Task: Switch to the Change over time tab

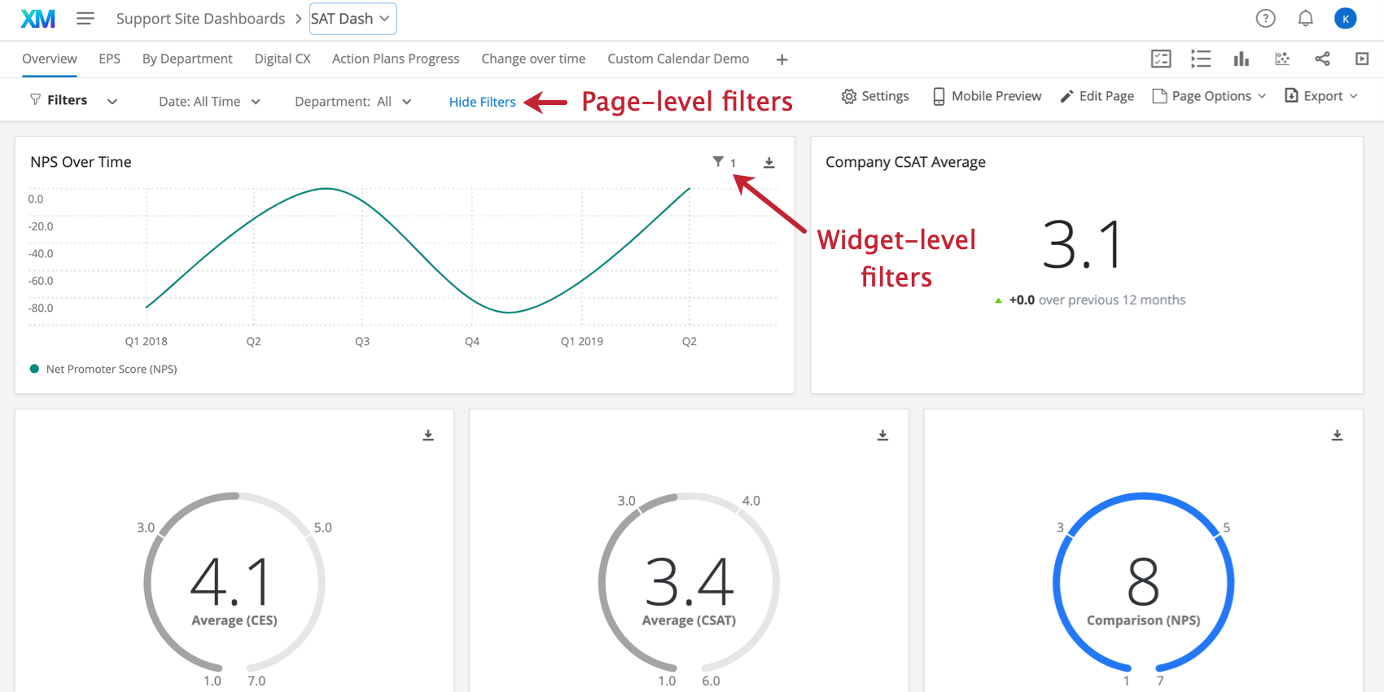Action: [533, 59]
